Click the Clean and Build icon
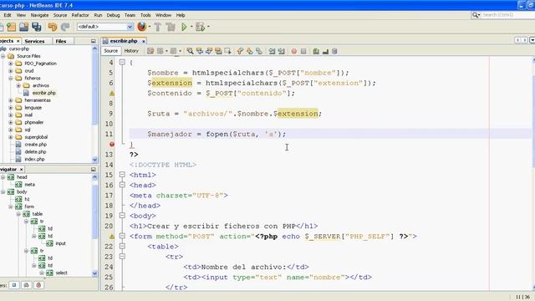 click(x=171, y=27)
